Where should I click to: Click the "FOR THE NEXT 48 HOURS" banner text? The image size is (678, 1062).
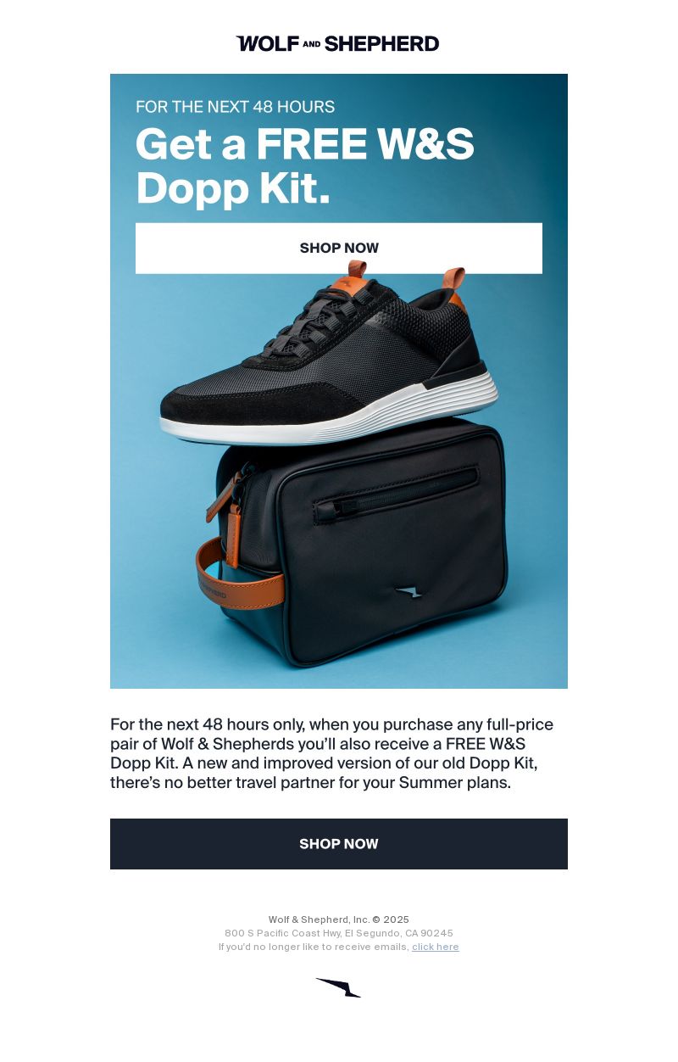(x=235, y=107)
